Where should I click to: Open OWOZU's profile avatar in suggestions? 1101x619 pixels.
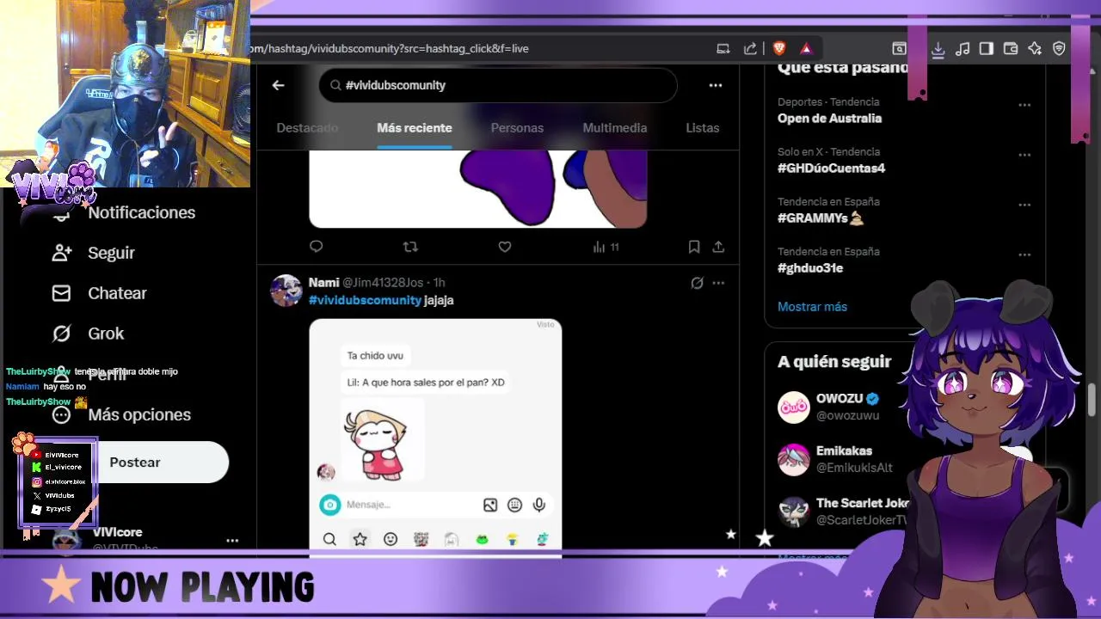pos(794,407)
